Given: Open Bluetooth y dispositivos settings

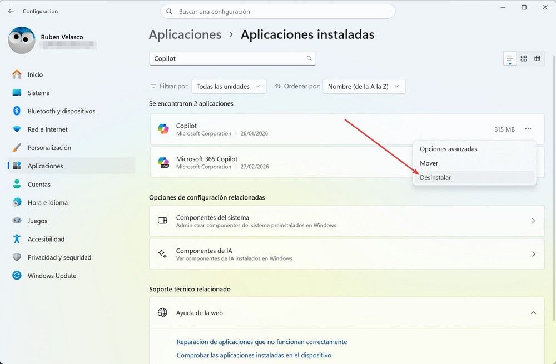Looking at the screenshot, I should click(17, 111).
